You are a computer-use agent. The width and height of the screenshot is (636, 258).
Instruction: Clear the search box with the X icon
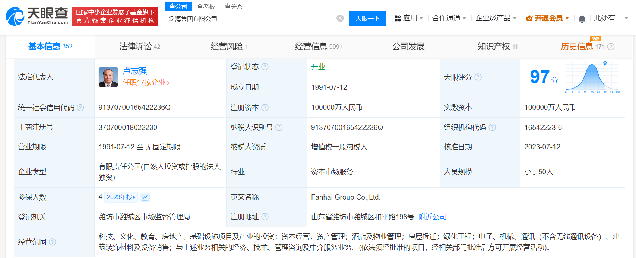click(340, 18)
